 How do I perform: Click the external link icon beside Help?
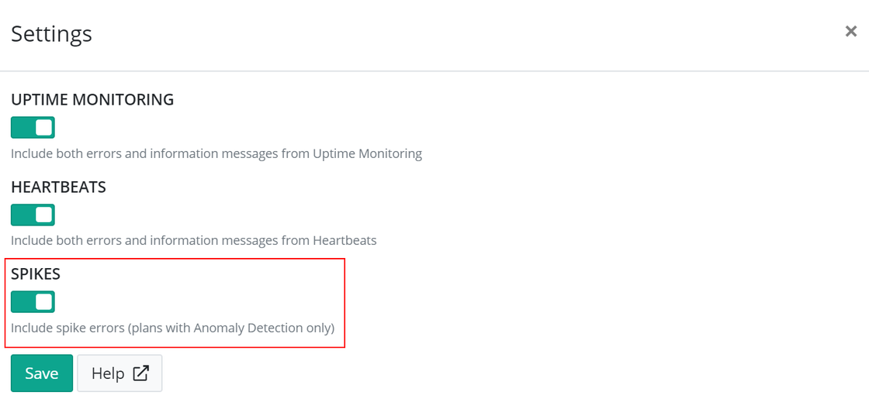(x=140, y=373)
